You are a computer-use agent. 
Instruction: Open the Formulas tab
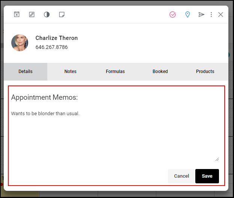click(115, 72)
